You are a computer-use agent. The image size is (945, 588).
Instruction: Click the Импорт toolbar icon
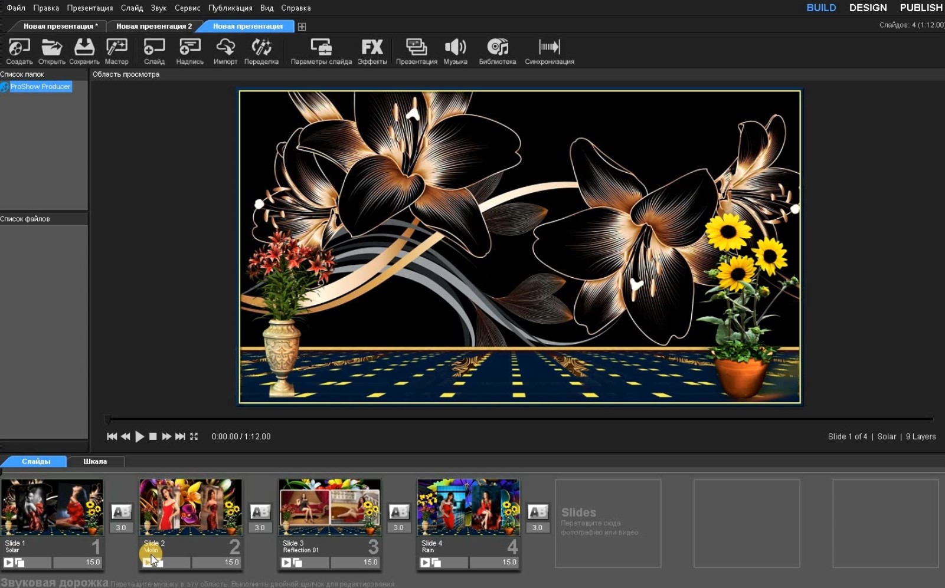click(x=225, y=51)
